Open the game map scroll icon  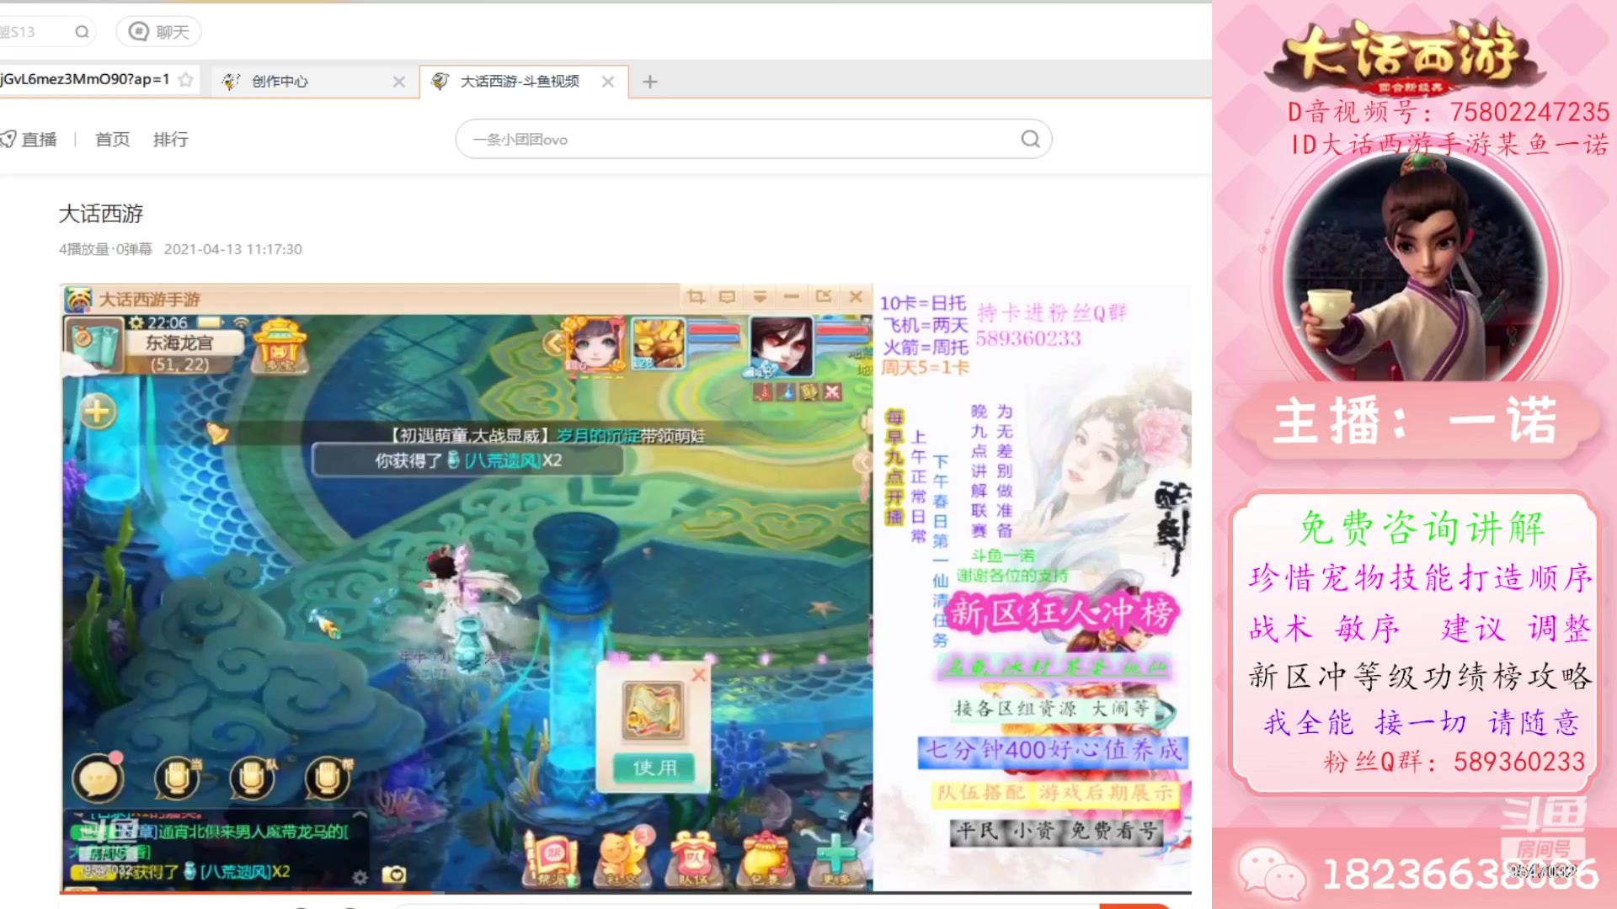click(93, 345)
